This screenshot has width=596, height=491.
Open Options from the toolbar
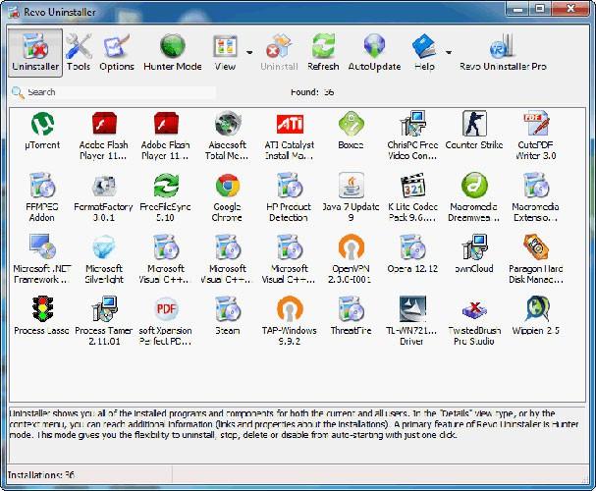click(116, 51)
